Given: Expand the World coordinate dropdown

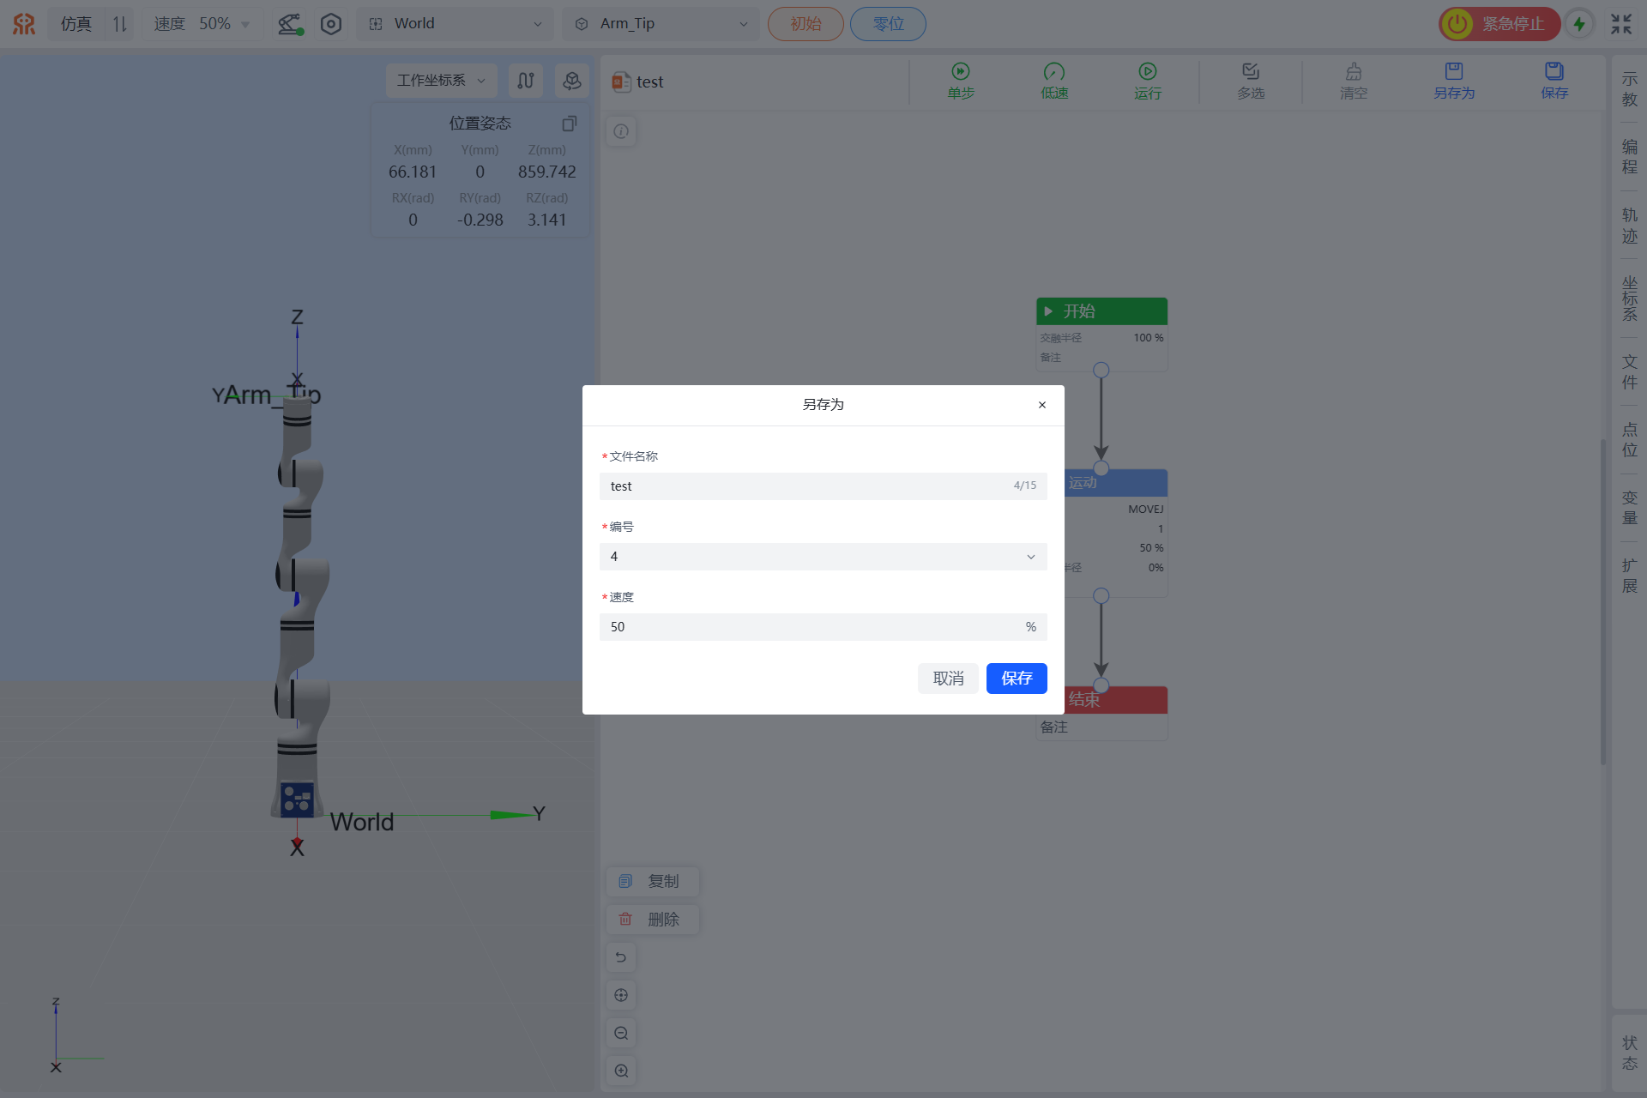Looking at the screenshot, I should (x=456, y=24).
